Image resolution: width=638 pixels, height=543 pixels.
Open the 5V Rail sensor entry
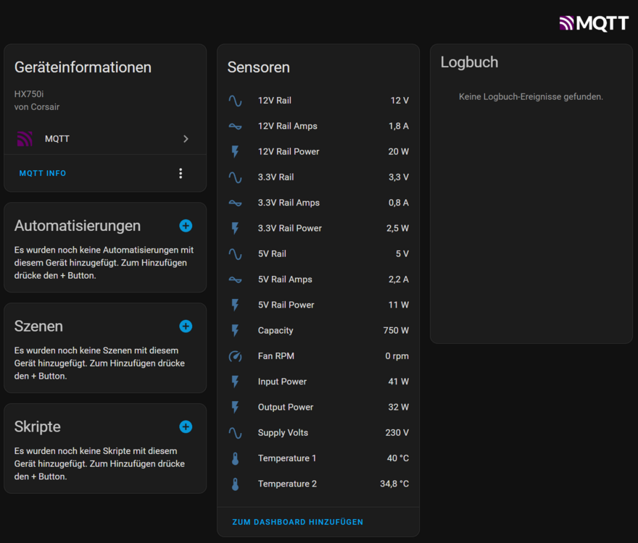point(318,254)
